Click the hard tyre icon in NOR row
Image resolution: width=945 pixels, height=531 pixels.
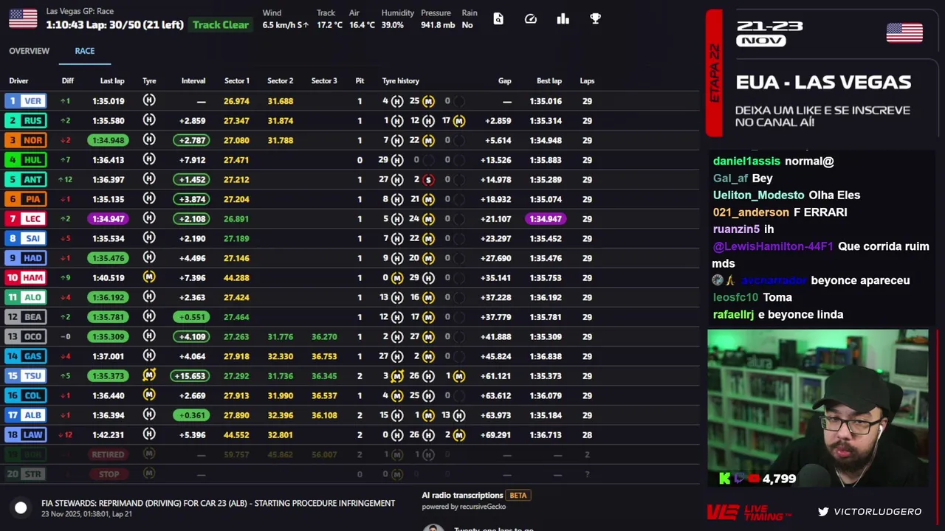[149, 139]
